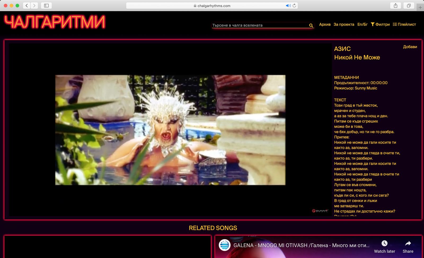The height and width of the screenshot is (258, 424).
Task: Open the first related song black thumbnail
Action: click(108, 247)
